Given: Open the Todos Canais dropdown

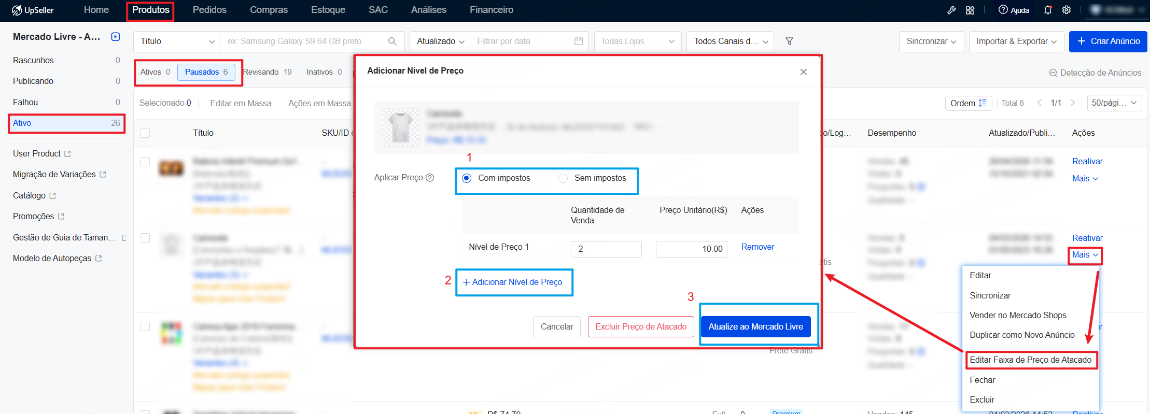Looking at the screenshot, I should coord(730,41).
